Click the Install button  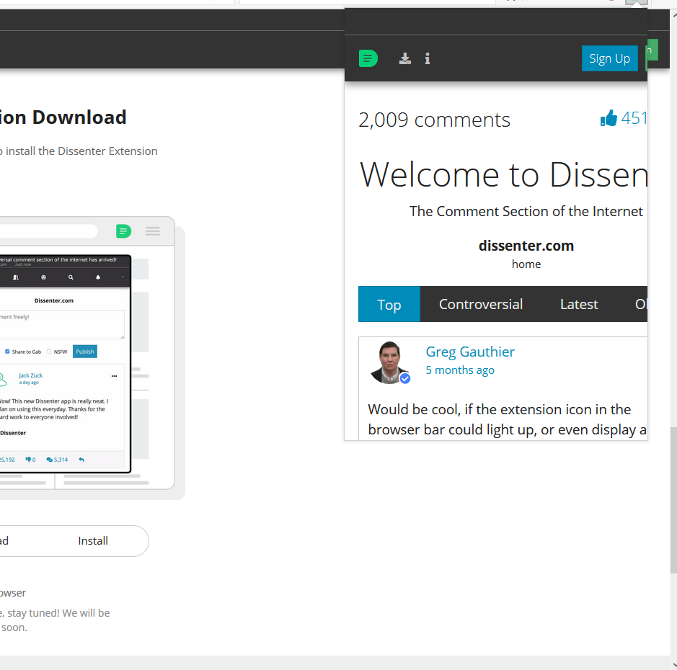(x=93, y=540)
